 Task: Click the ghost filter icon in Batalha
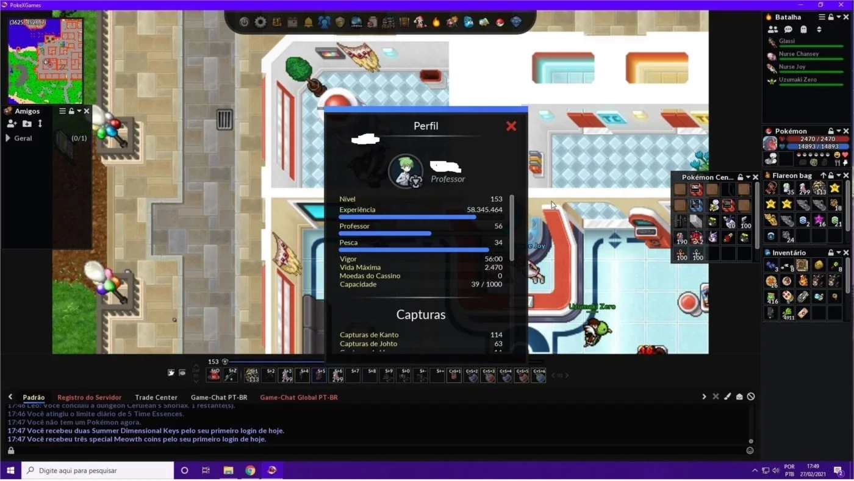803,29
